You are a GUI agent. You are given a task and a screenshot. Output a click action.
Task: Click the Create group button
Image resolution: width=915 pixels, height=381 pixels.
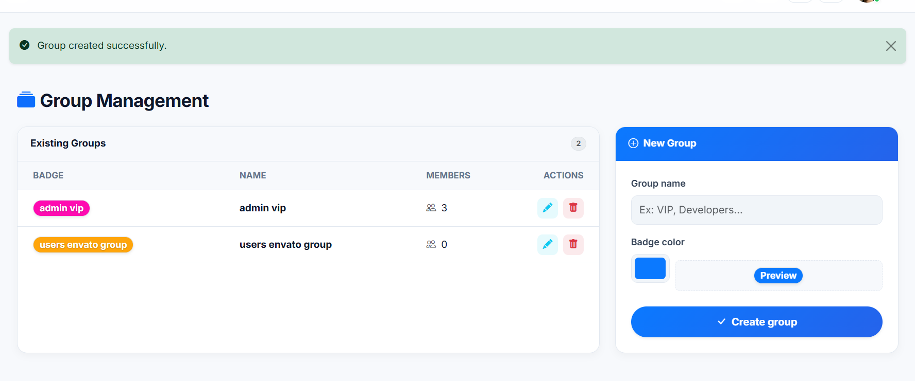point(756,322)
